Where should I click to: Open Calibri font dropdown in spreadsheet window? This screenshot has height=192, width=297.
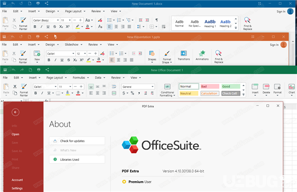click(55, 87)
